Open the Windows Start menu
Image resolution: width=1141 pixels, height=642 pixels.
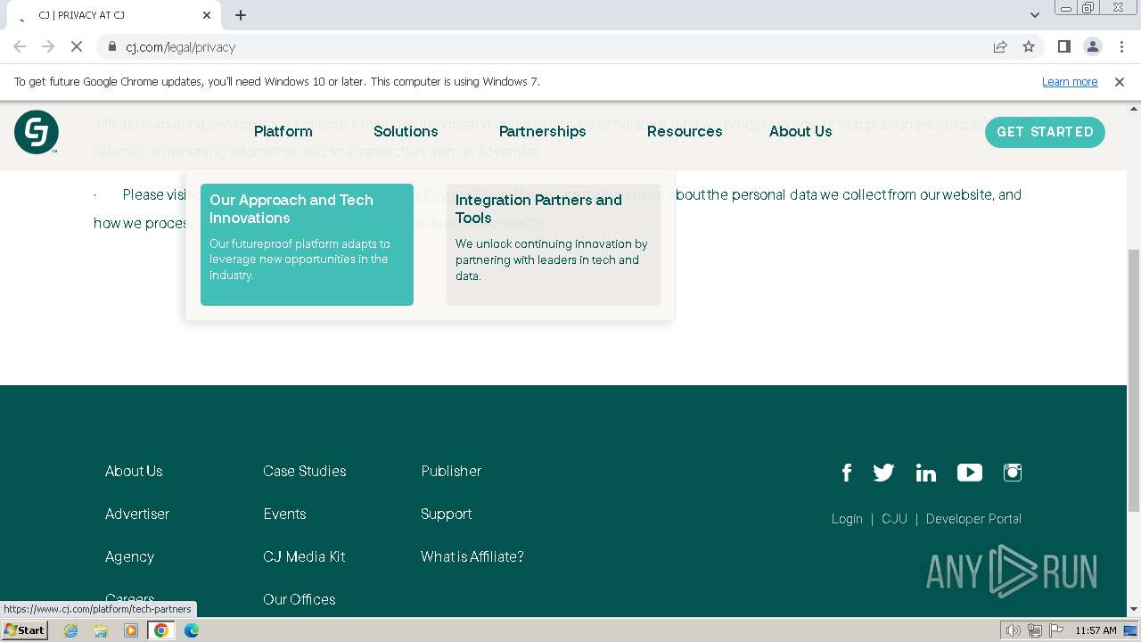pyautogui.click(x=24, y=630)
